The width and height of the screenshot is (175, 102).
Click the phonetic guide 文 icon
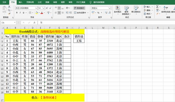click(48, 13)
